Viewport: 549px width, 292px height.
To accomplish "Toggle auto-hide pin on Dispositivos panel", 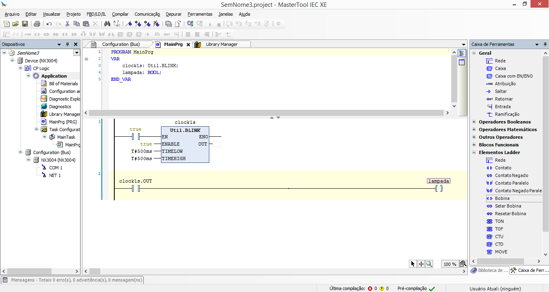I will (67, 44).
